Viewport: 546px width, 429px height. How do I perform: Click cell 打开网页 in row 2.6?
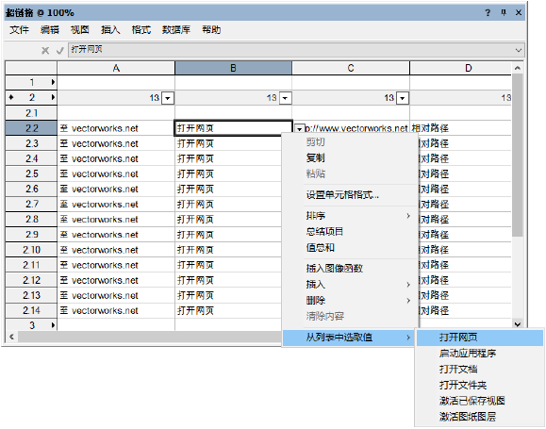coord(228,190)
